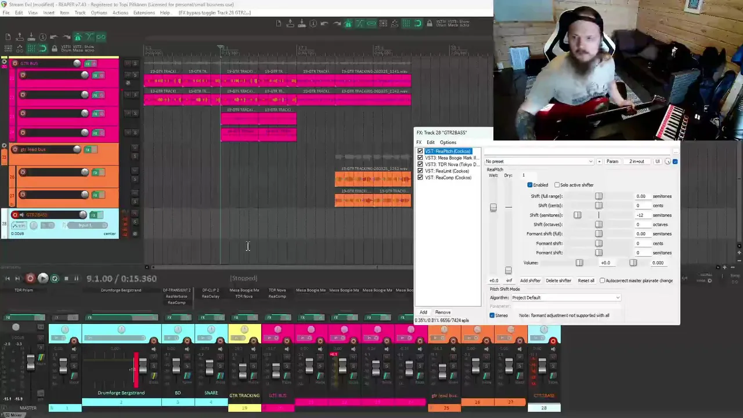The image size is (743, 418).
Task: Check the Solo active shifter box
Action: click(x=557, y=185)
